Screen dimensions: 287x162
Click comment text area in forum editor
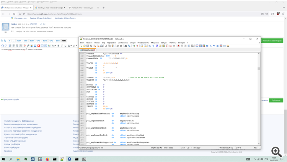pyautogui.click(x=39, y=73)
